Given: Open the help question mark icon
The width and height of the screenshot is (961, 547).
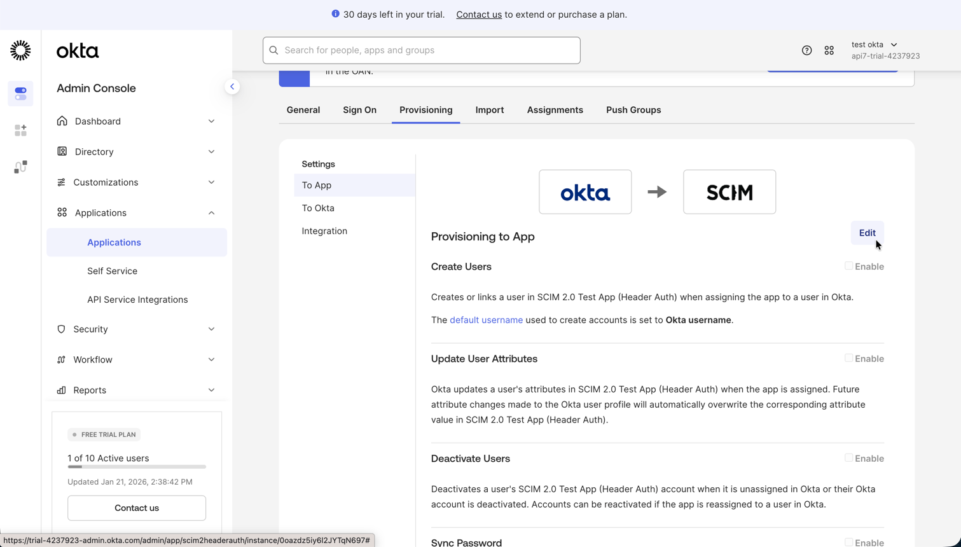Looking at the screenshot, I should click(806, 50).
